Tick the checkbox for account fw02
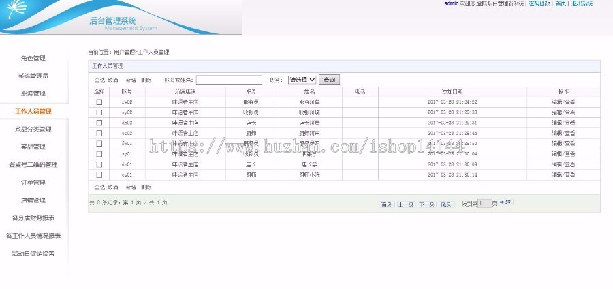The height and width of the screenshot is (289, 613). (99, 102)
